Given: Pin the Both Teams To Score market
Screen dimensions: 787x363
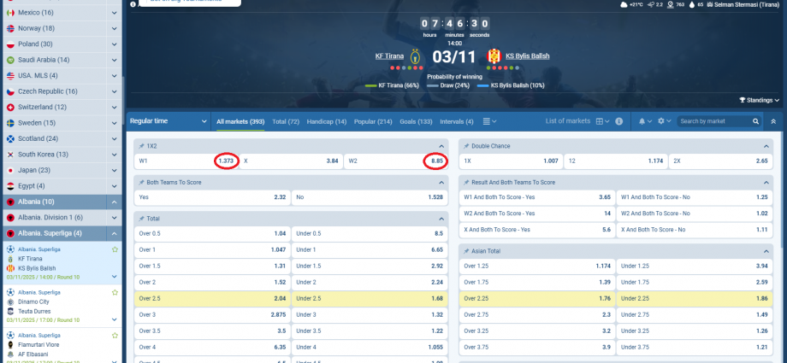Looking at the screenshot, I should coord(141,183).
